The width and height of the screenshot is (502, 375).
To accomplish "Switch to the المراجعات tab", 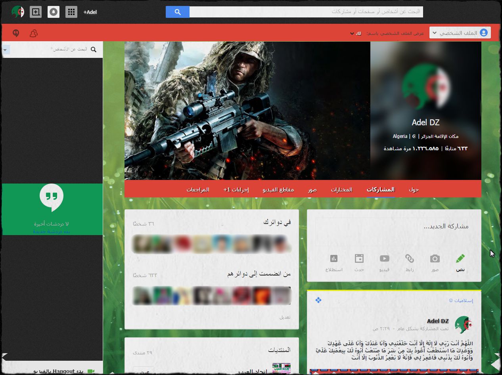I will [x=198, y=189].
